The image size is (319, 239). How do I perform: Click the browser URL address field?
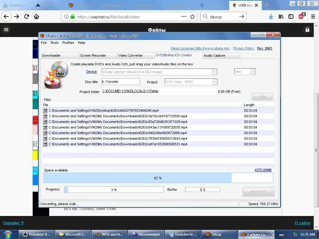129,17
